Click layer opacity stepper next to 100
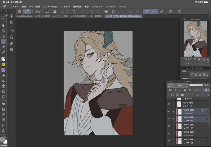 209,85
